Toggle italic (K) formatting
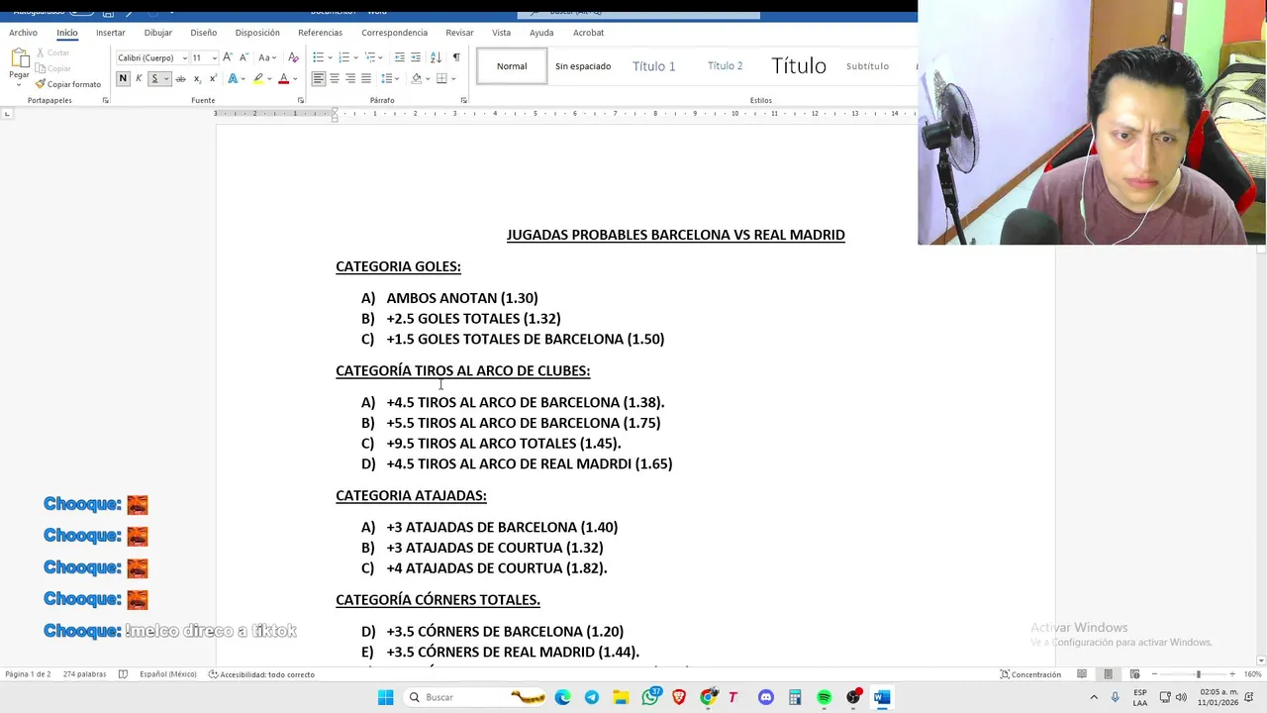 [x=139, y=78]
